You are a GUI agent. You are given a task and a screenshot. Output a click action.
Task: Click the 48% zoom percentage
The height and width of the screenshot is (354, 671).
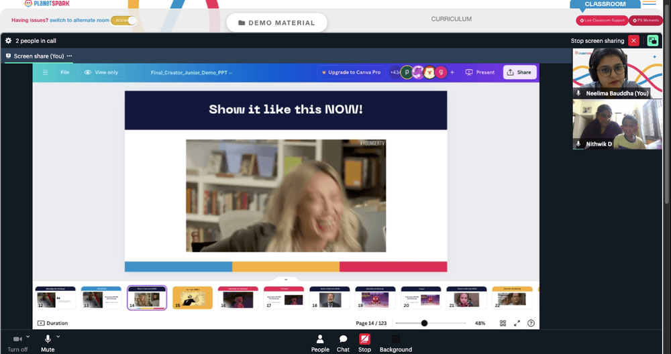coord(480,323)
